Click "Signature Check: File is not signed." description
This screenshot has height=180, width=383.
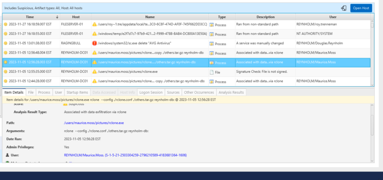tap(261, 72)
